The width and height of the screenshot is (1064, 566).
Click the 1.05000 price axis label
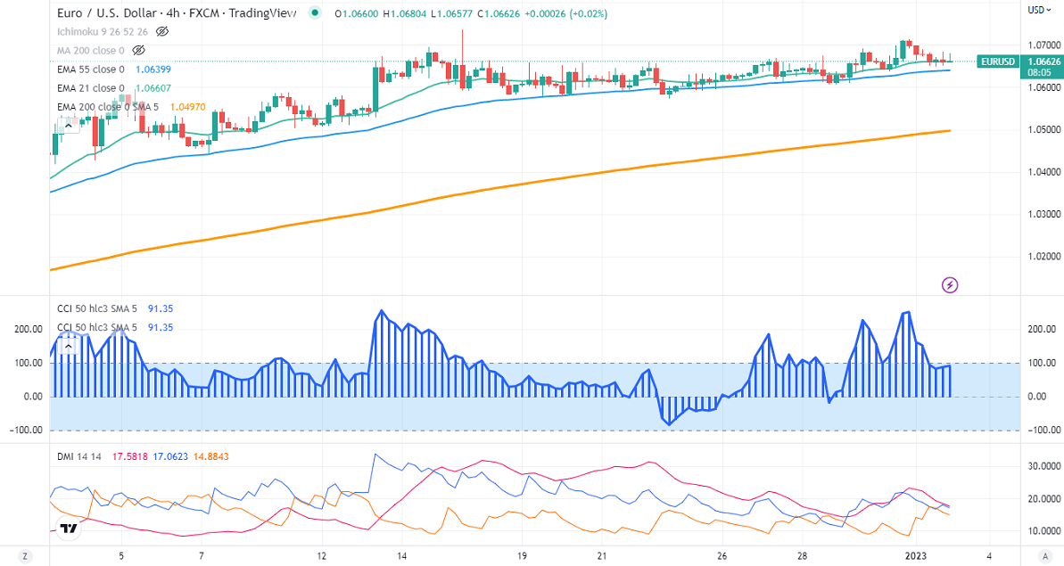click(x=1044, y=129)
